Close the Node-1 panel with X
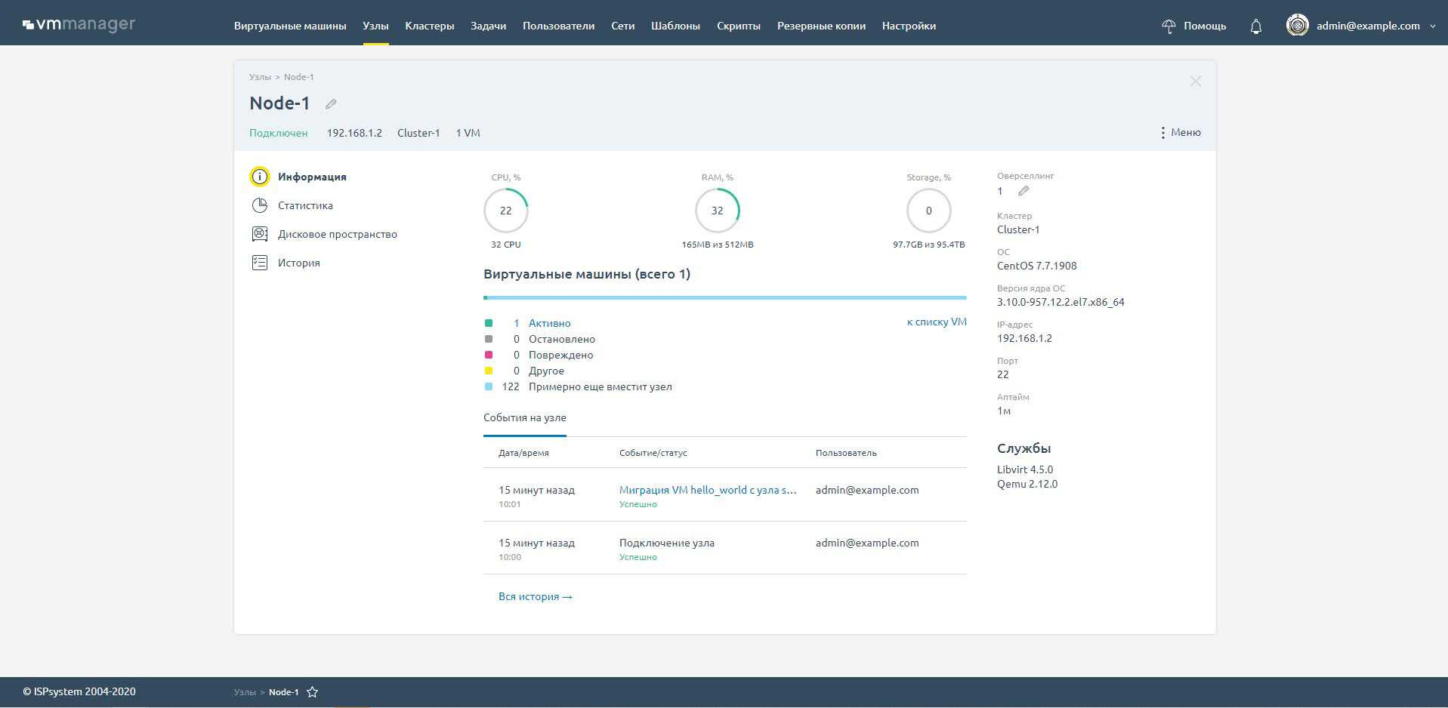1448x708 pixels. coord(1195,81)
